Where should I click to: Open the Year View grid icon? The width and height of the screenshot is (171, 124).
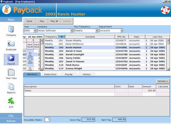(11, 72)
